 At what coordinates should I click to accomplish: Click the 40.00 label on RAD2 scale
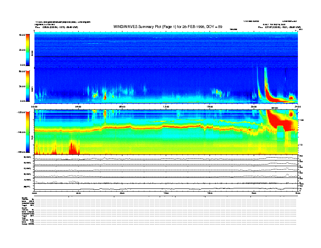[x=22, y=35]
